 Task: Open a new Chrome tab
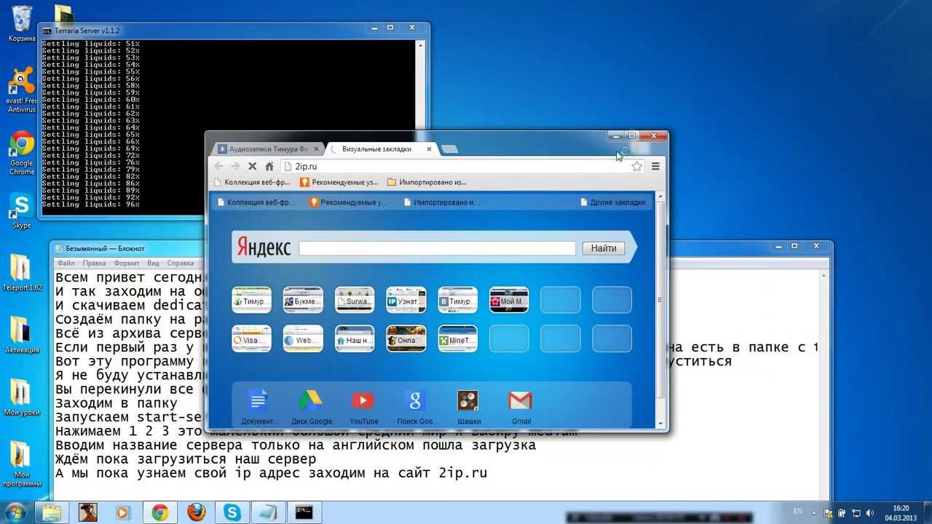(x=449, y=148)
